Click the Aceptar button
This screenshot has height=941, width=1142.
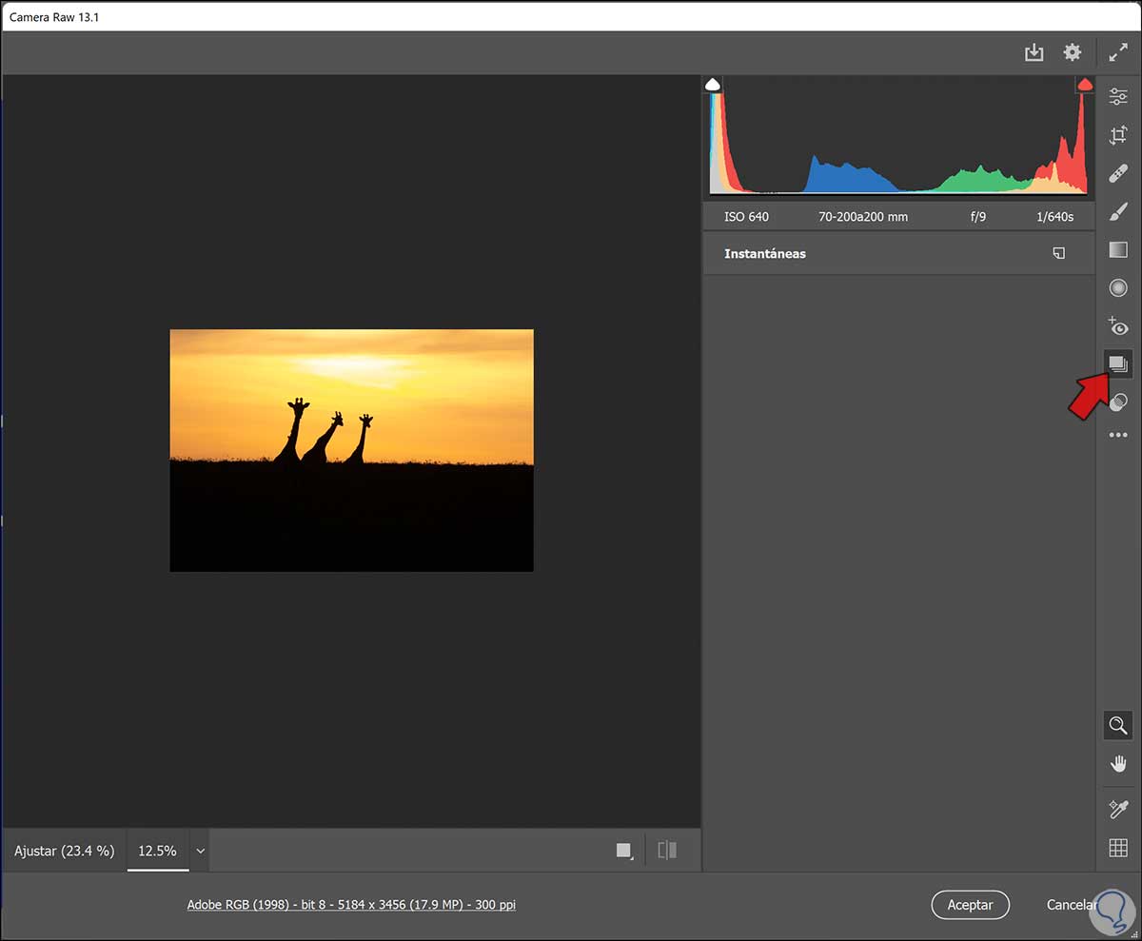(x=970, y=905)
